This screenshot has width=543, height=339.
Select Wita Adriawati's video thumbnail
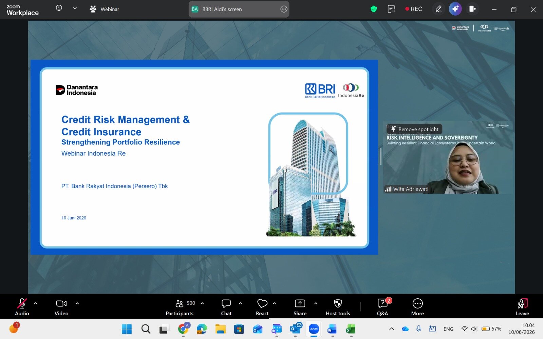pyautogui.click(x=448, y=158)
